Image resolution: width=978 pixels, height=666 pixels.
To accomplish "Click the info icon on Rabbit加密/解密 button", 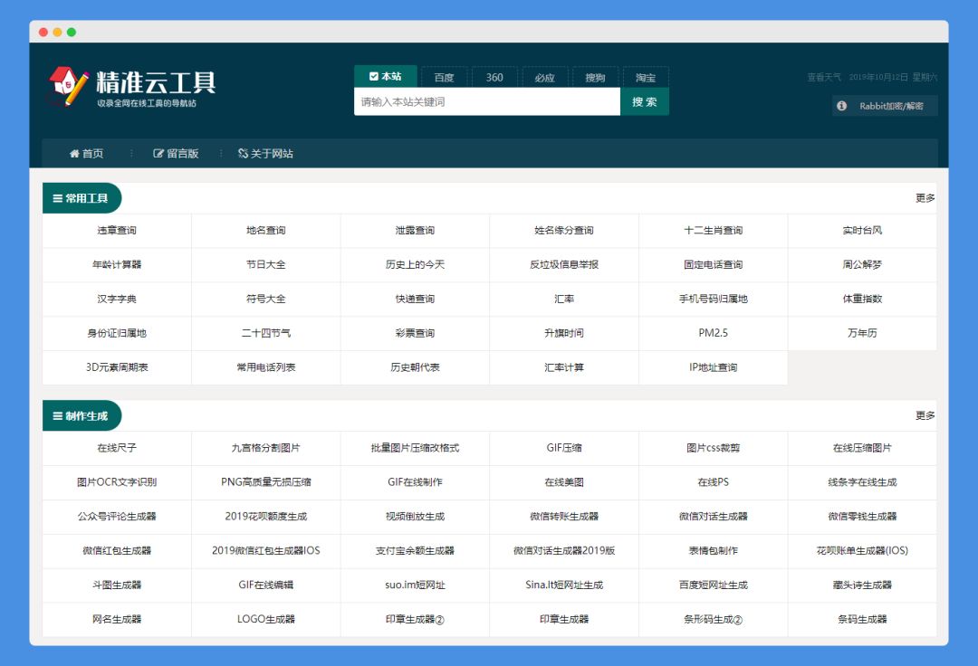I will point(841,105).
